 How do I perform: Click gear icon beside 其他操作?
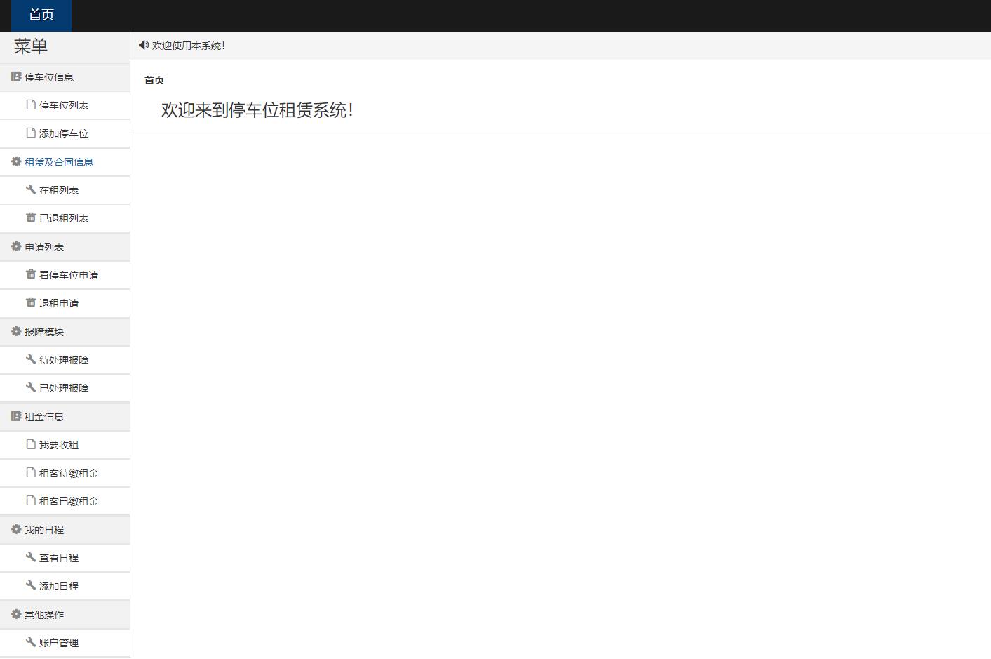pos(16,614)
